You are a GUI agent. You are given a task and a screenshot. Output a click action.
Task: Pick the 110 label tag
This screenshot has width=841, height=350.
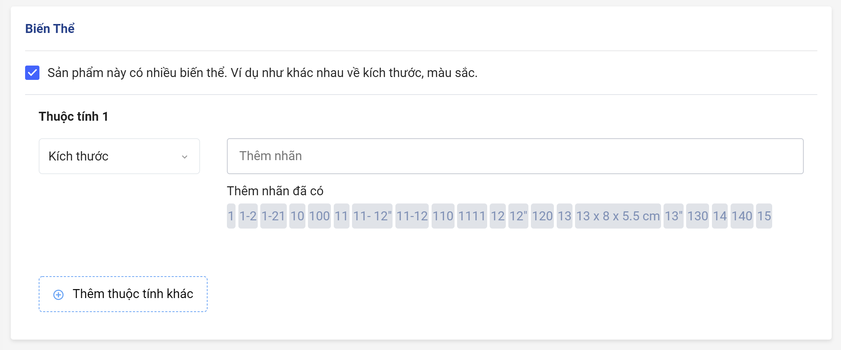[443, 216]
